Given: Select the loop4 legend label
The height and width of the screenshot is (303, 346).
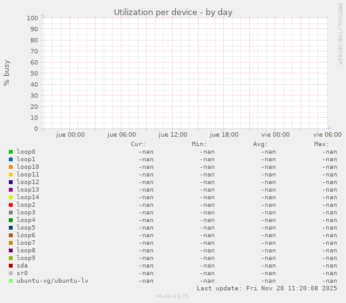Looking at the screenshot, I should coord(26,220).
